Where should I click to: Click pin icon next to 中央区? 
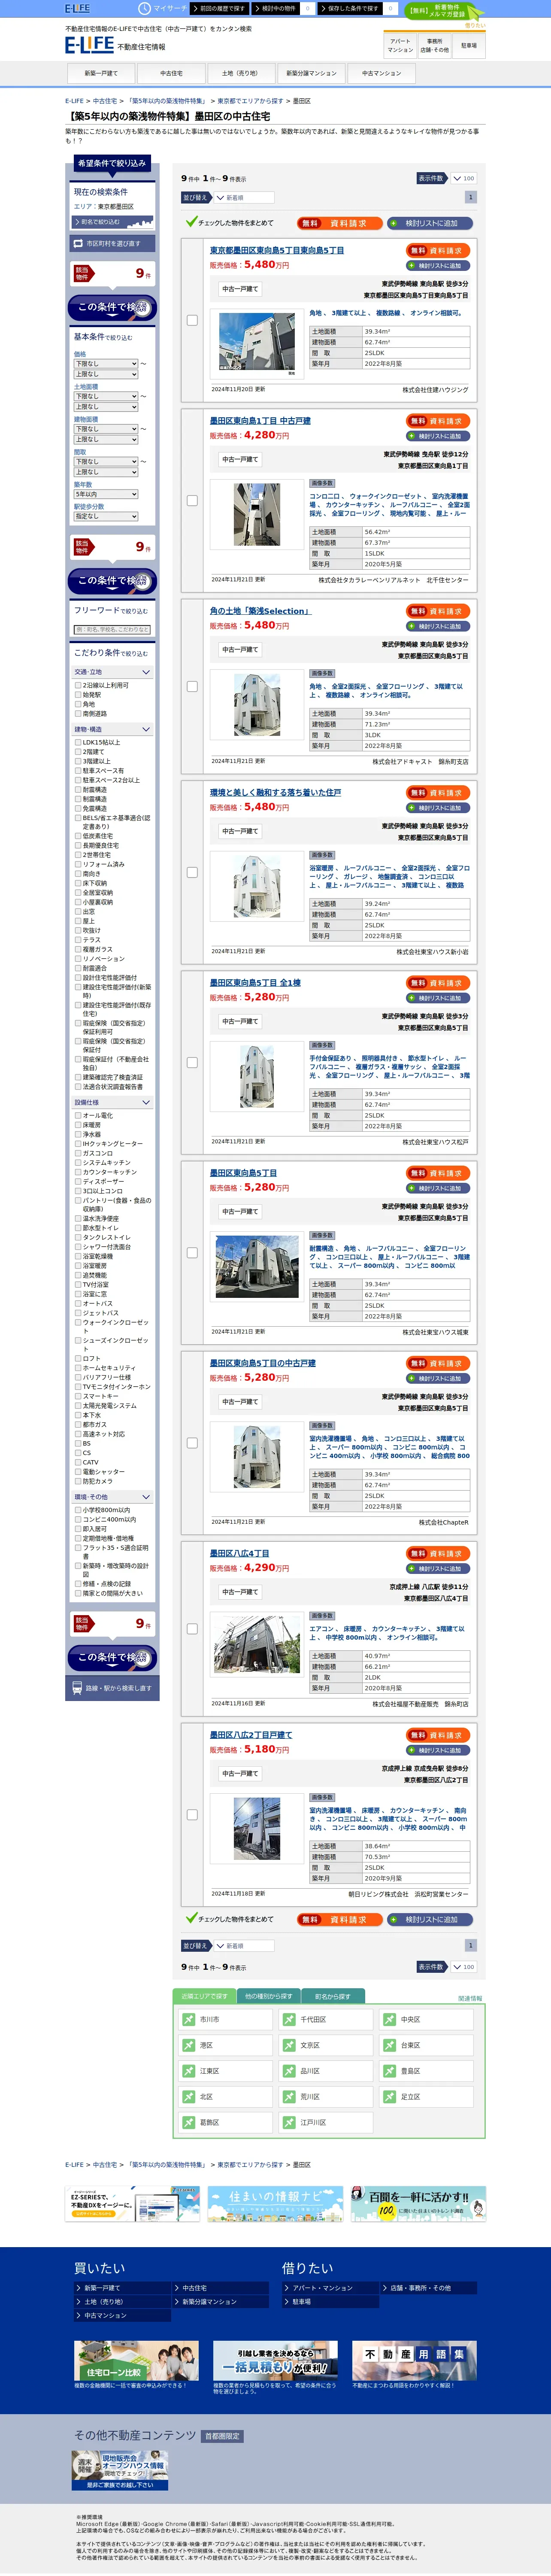coord(390,2019)
